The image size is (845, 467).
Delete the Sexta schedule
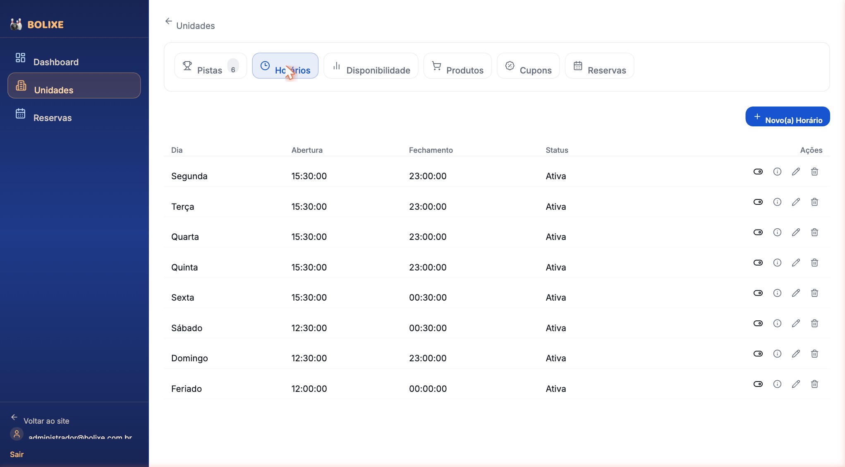tap(814, 293)
